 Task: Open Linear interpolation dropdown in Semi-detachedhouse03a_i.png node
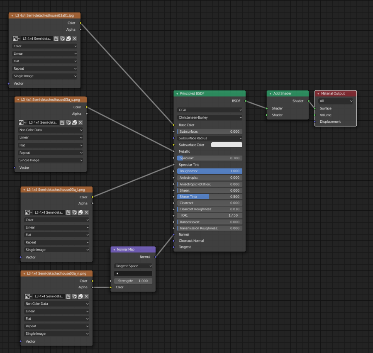(56, 227)
